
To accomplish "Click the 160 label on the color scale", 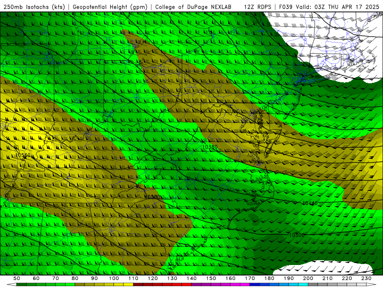I will tap(230, 278).
